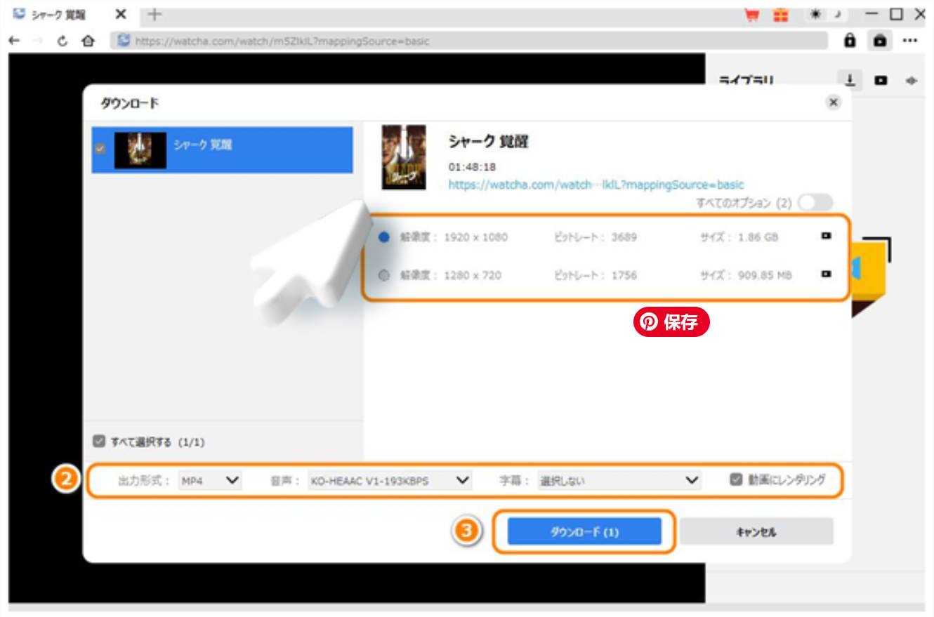Reload the page with refresh icon
This screenshot has width=934, height=617.
[63, 41]
